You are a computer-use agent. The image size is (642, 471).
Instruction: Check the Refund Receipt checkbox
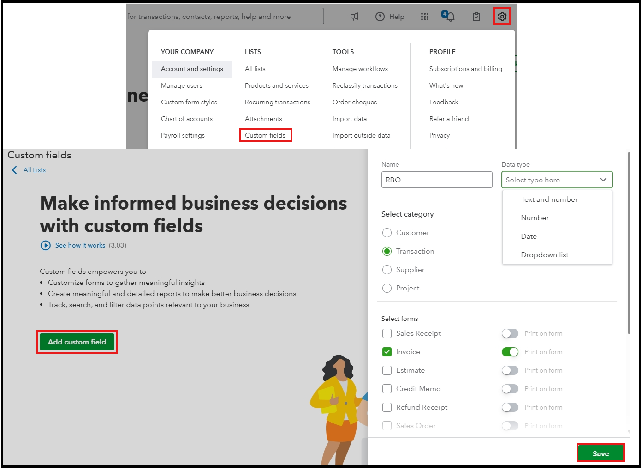coord(387,407)
